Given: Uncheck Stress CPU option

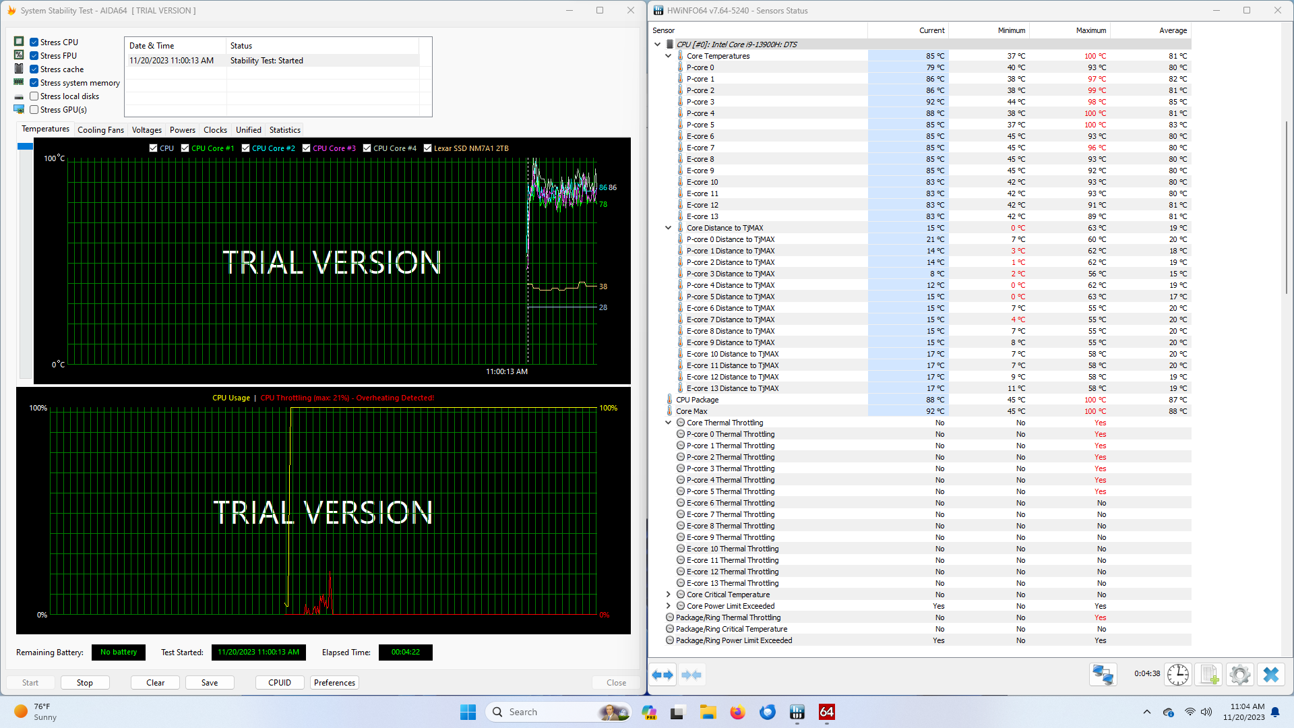Looking at the screenshot, I should [x=34, y=42].
